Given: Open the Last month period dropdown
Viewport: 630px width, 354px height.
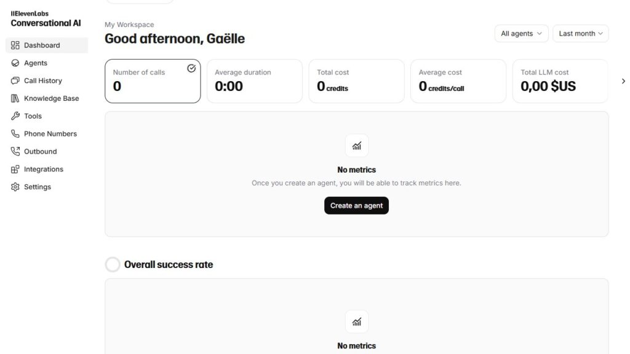Looking at the screenshot, I should click(580, 33).
